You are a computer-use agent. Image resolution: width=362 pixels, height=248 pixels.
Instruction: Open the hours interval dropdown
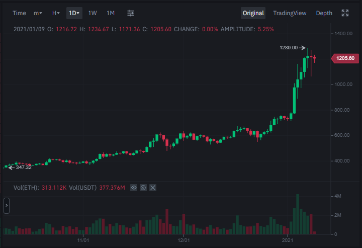pyautogui.click(x=56, y=13)
